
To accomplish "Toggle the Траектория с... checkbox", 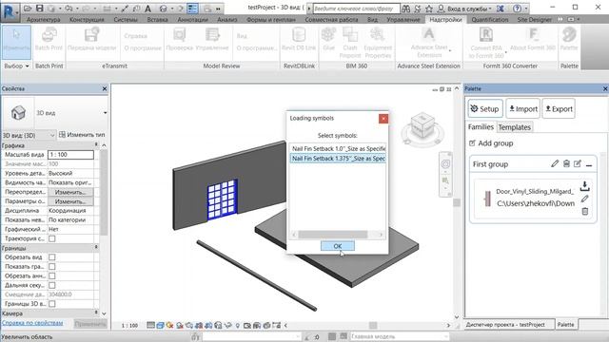I will pos(52,238).
